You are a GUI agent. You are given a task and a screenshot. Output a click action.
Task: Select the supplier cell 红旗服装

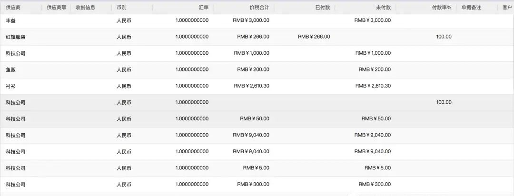16,37
